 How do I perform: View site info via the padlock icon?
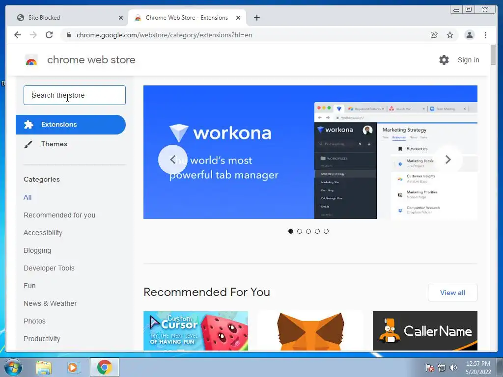(68, 35)
